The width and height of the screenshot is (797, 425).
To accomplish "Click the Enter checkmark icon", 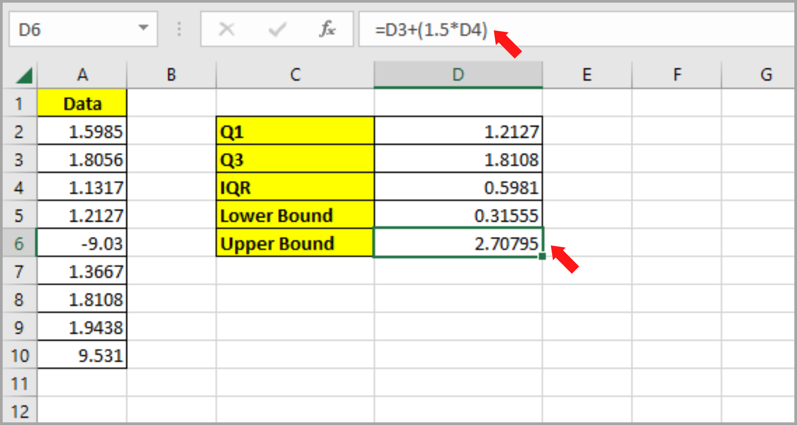I will point(277,29).
